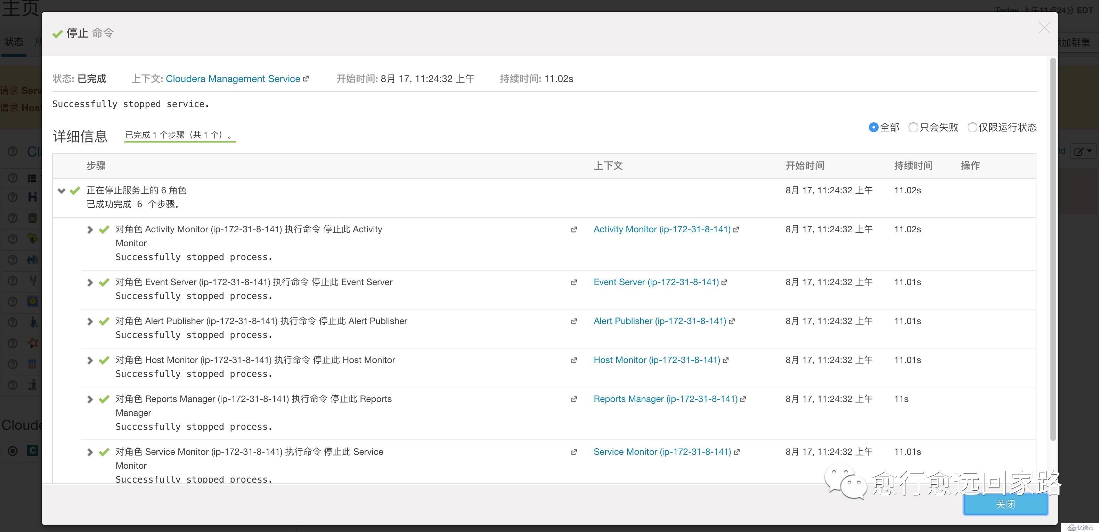Viewport: 1099px width, 532px height.
Task: Open Host Monitor step details in new window
Action: pos(574,360)
